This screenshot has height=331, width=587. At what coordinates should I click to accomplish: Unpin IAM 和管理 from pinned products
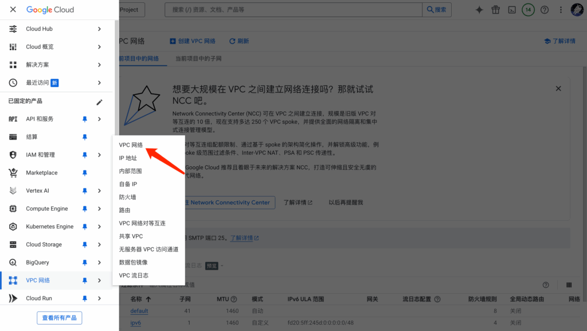[x=85, y=155]
